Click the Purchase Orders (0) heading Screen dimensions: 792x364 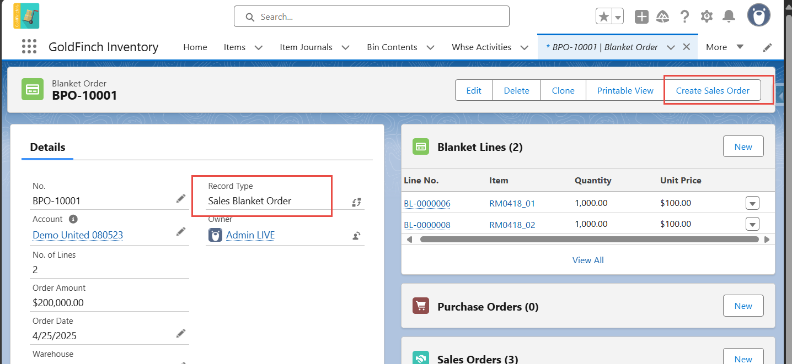[x=488, y=307]
